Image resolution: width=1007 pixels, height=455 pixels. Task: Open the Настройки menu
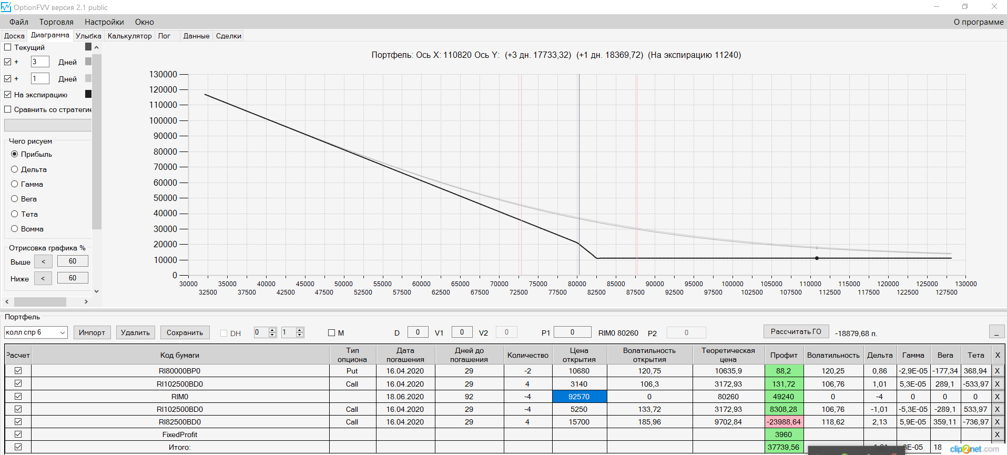pyautogui.click(x=104, y=22)
